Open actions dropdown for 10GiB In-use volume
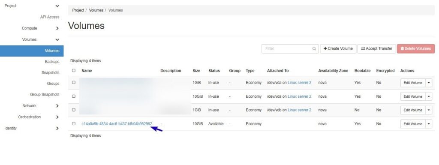The width and height of the screenshot is (439, 165). pos(429,96)
